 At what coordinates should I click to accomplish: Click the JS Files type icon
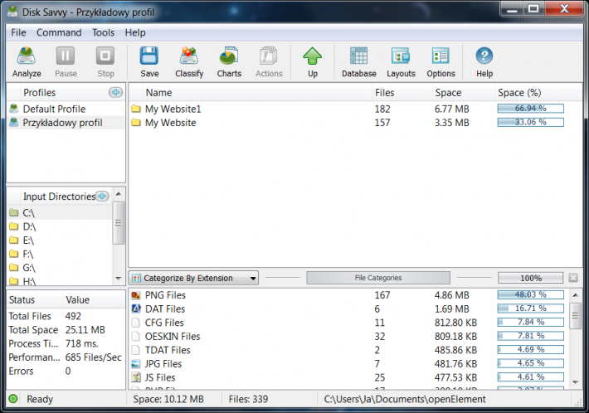(x=136, y=377)
